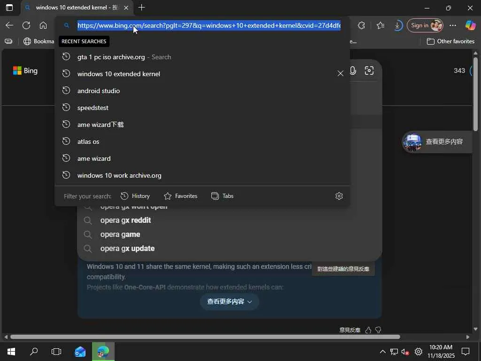This screenshot has height=361, width=481.
Task: Select the 'windows 10 extended kernel' tab
Action: pos(77,8)
